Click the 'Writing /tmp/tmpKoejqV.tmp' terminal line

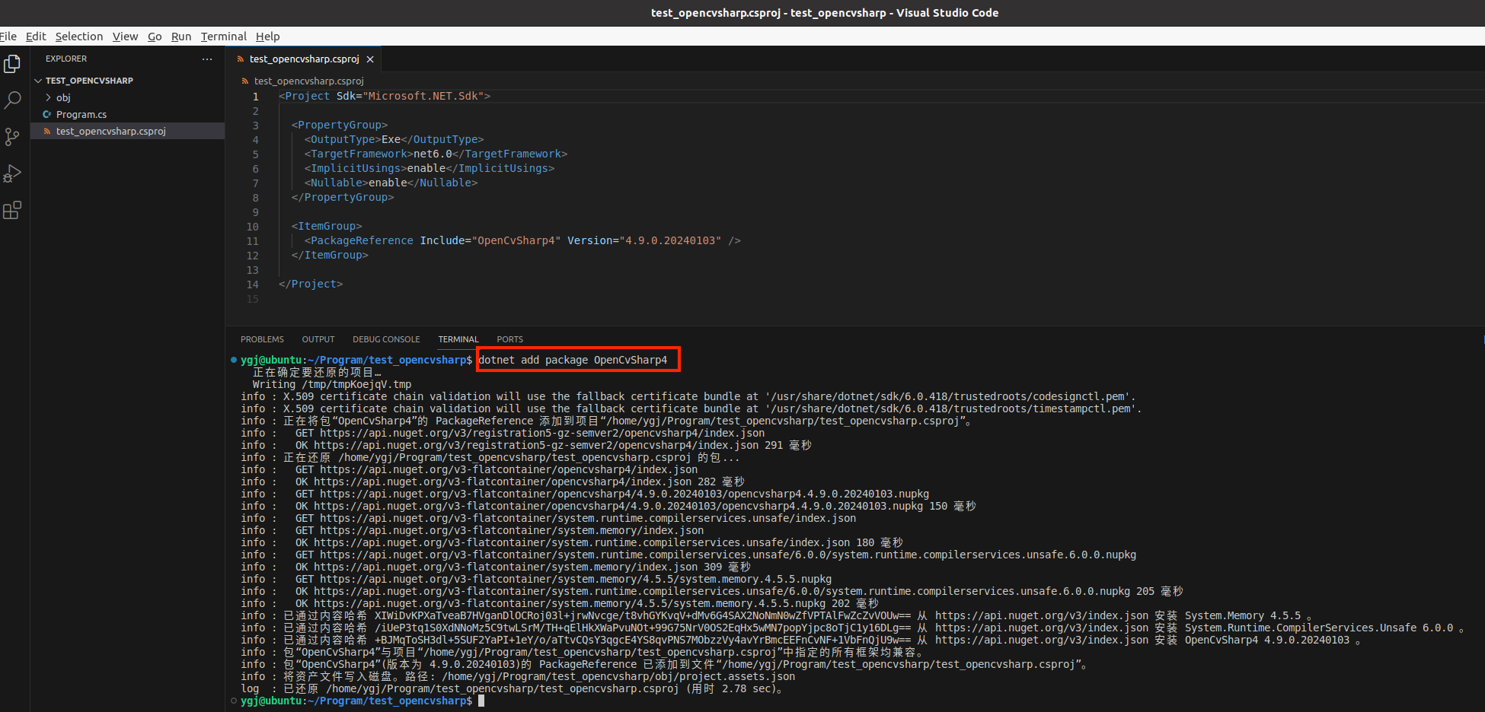tap(332, 384)
